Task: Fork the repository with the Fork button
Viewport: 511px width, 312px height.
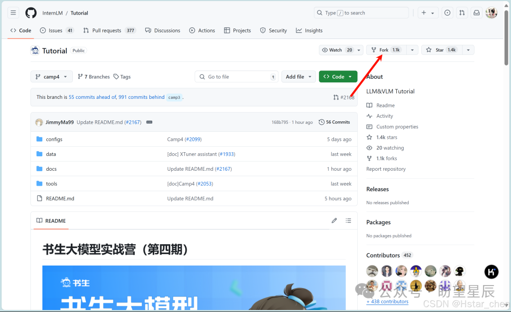Action: click(386, 50)
